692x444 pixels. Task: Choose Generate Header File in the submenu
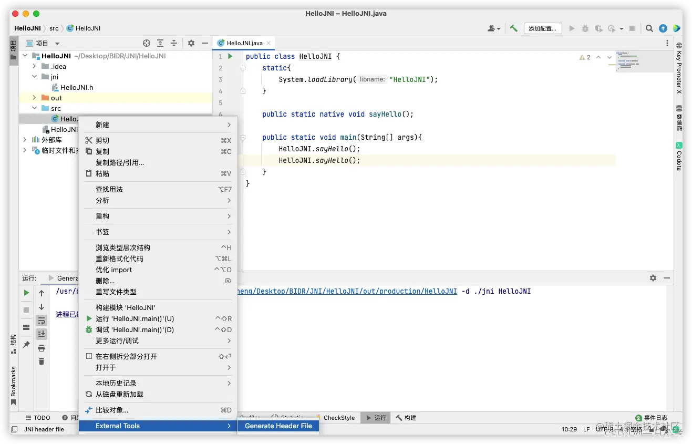[x=278, y=426]
